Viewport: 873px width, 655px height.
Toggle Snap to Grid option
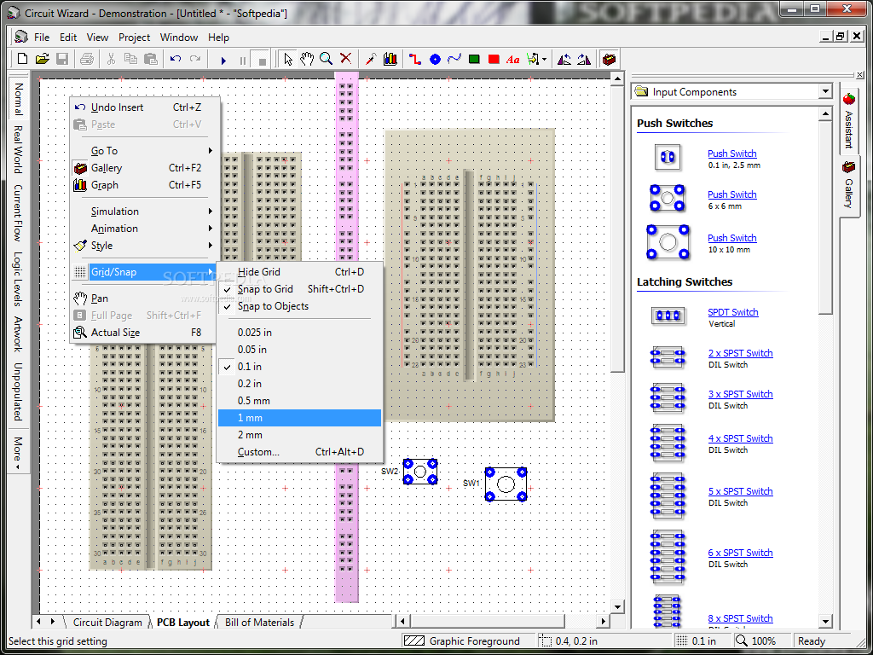pos(299,289)
